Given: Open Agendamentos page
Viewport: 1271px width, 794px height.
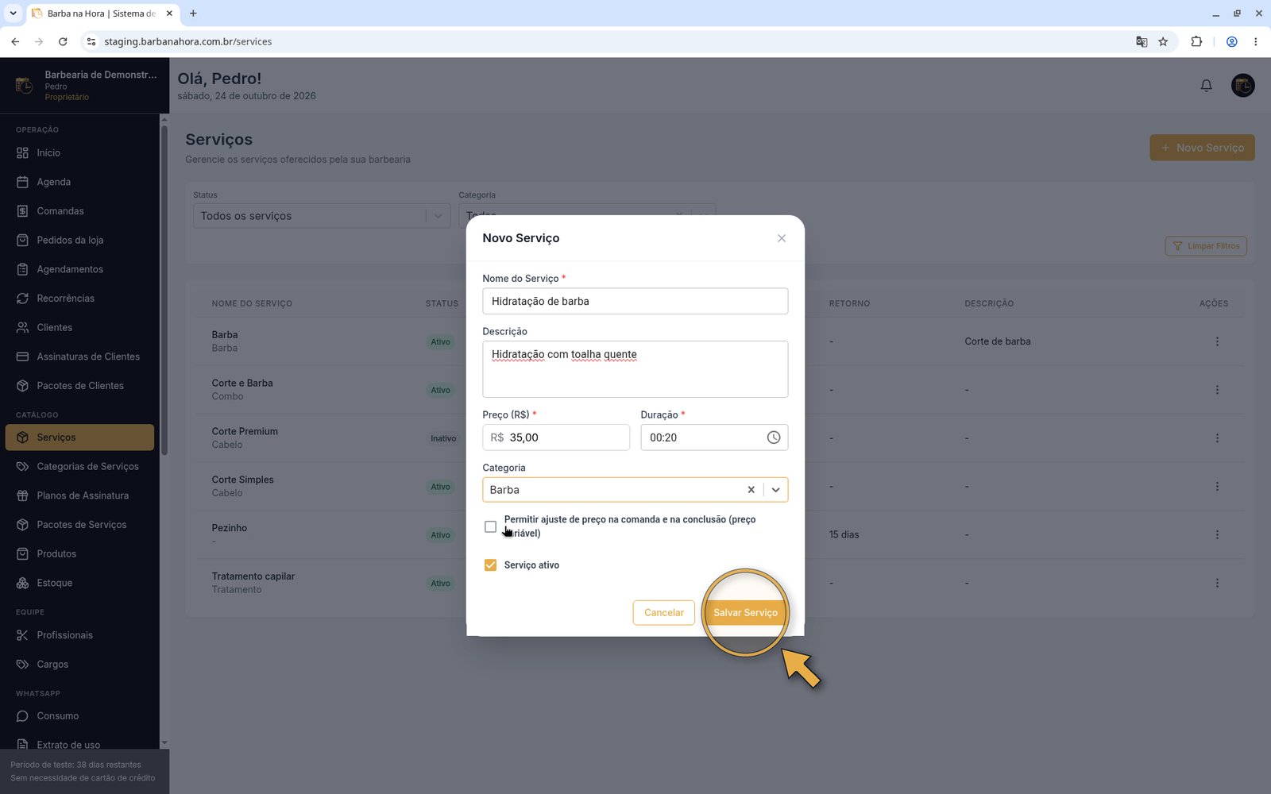Looking at the screenshot, I should pyautogui.click(x=79, y=269).
